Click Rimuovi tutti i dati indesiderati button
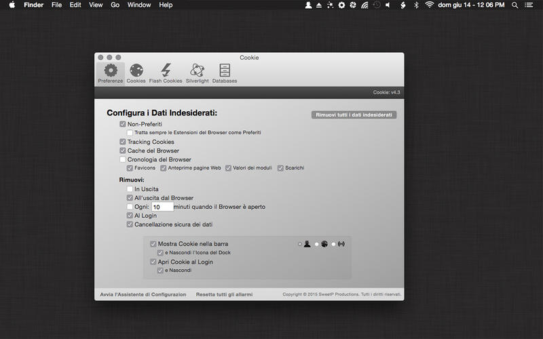The height and width of the screenshot is (339, 543). [354, 115]
